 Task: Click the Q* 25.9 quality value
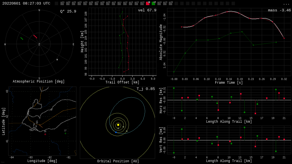pos(68,11)
